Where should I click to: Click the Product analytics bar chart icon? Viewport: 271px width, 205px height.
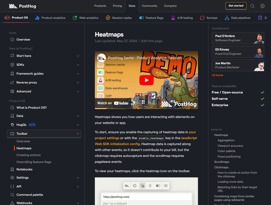click(37, 18)
